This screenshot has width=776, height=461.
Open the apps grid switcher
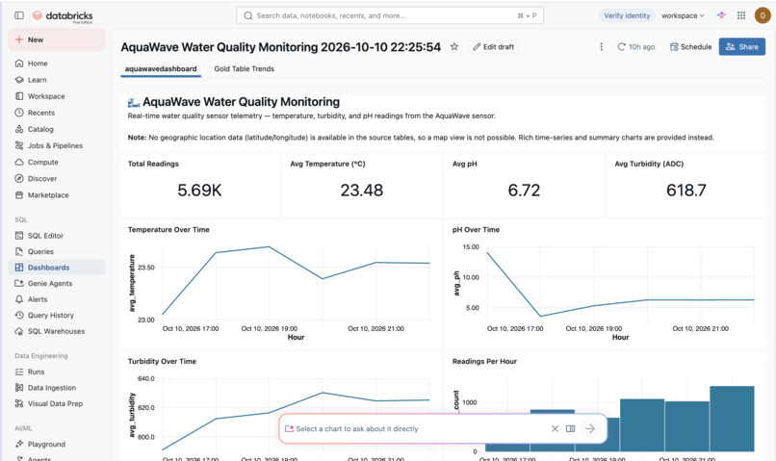tap(741, 15)
